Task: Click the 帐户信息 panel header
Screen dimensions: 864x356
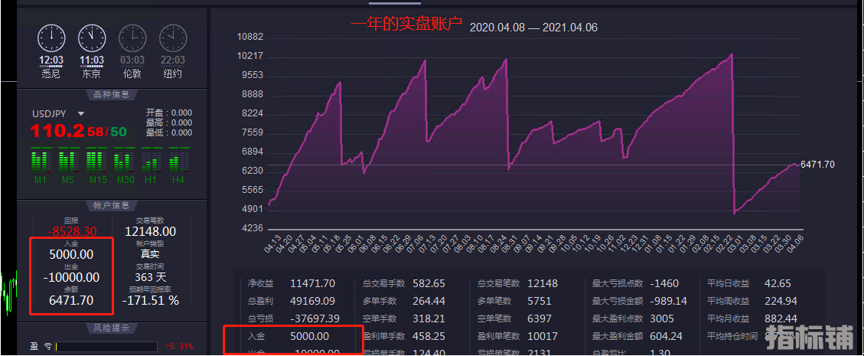Action: point(112,205)
